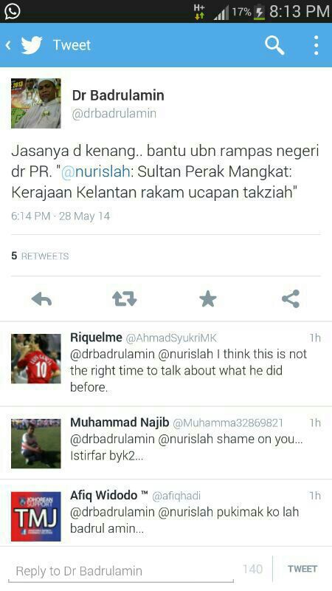Open Riquelme's avatar thumbnail

coord(35,358)
